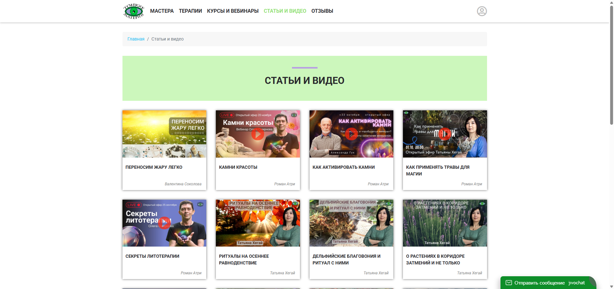Play the Камни красоты video

click(x=257, y=134)
